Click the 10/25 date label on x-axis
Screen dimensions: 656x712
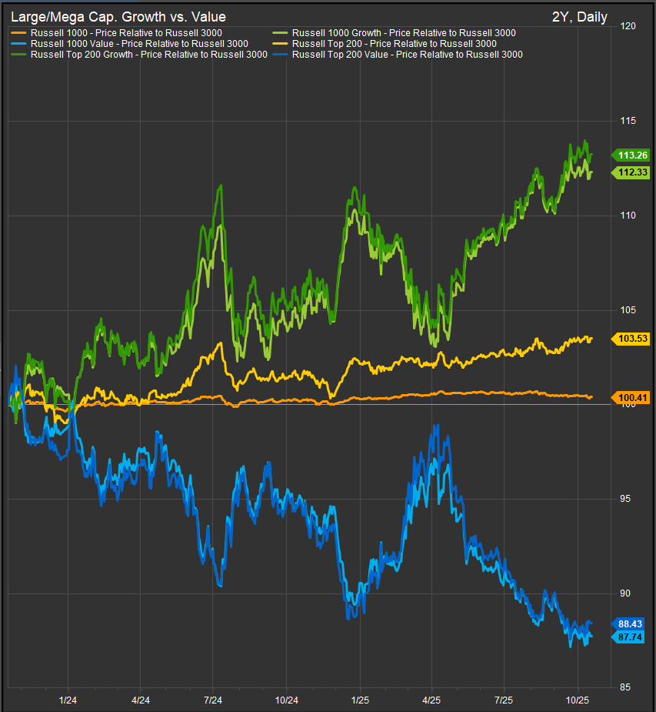577,700
